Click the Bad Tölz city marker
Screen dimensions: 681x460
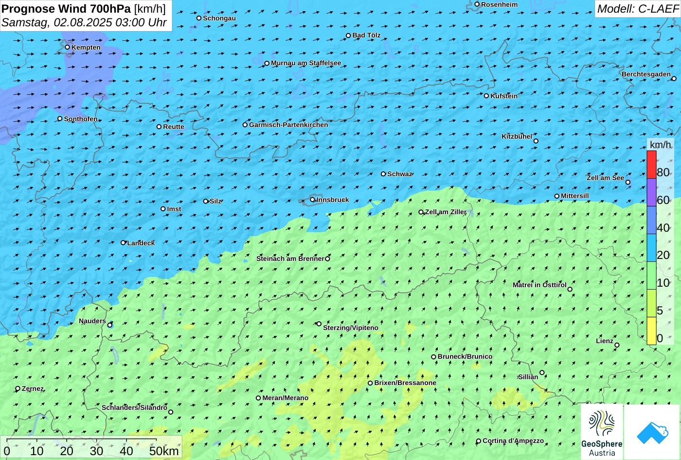pos(348,36)
